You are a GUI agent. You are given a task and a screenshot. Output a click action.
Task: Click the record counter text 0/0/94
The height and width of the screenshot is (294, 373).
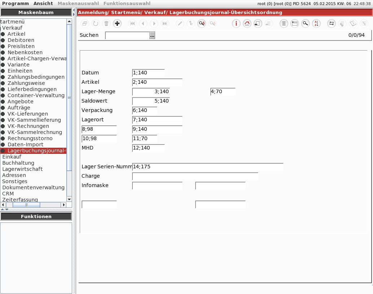(356, 35)
